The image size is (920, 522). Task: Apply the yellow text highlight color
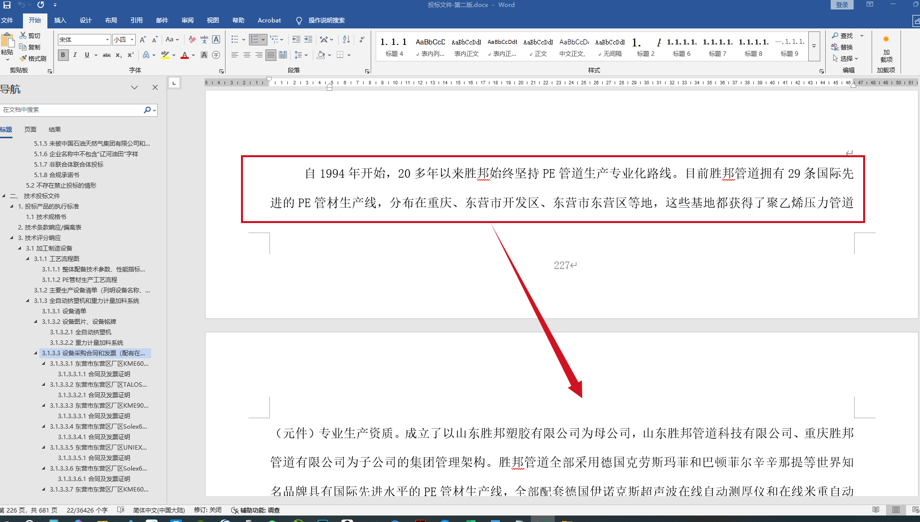[165, 55]
